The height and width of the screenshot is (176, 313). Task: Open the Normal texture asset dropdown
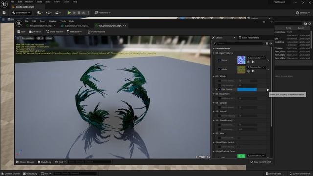pyautogui.click(x=256, y=58)
